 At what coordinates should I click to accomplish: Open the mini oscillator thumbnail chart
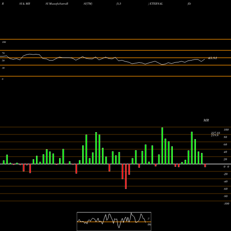tap(114, 221)
